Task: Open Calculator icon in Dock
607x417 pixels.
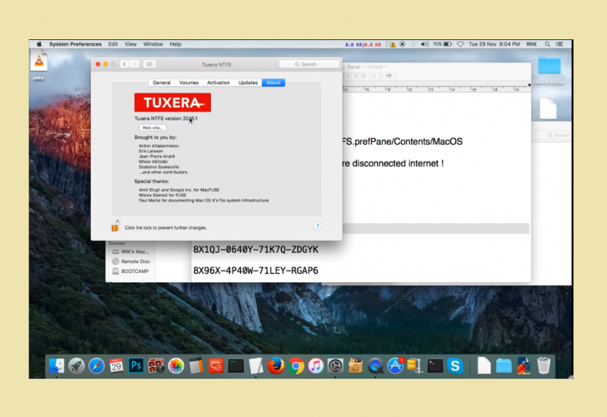Action: (x=196, y=366)
